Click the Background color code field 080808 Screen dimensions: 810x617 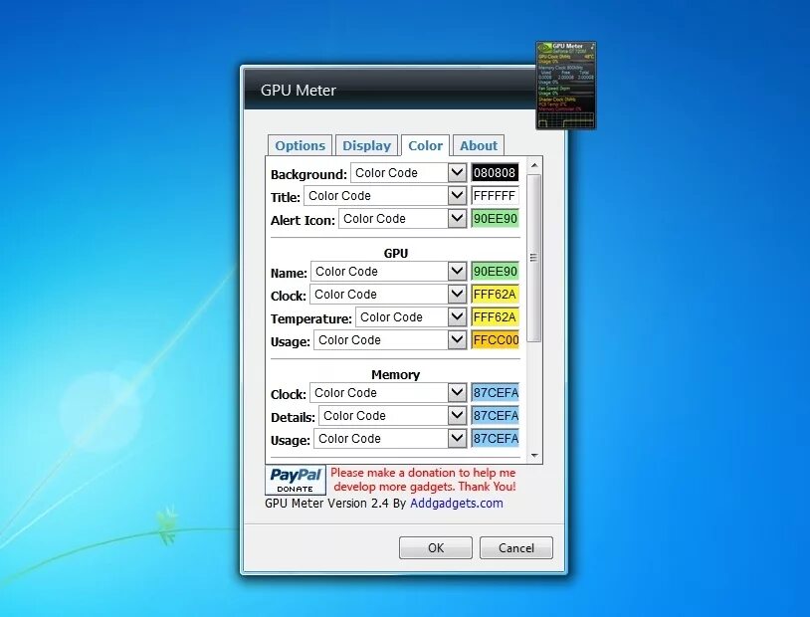pos(495,173)
